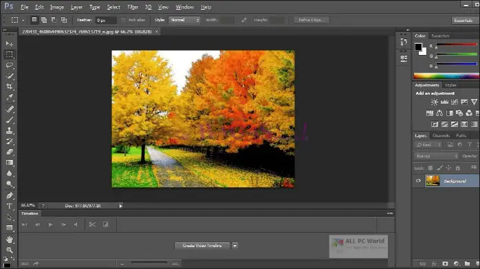This screenshot has height=269, width=480.
Task: Click the Refine Edge button
Action: (x=312, y=20)
